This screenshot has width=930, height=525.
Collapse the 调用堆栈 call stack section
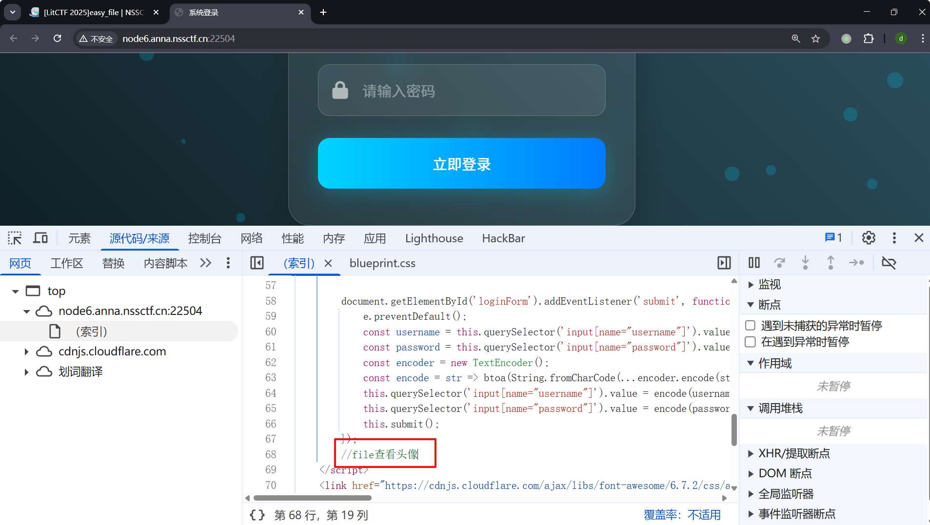click(x=751, y=408)
